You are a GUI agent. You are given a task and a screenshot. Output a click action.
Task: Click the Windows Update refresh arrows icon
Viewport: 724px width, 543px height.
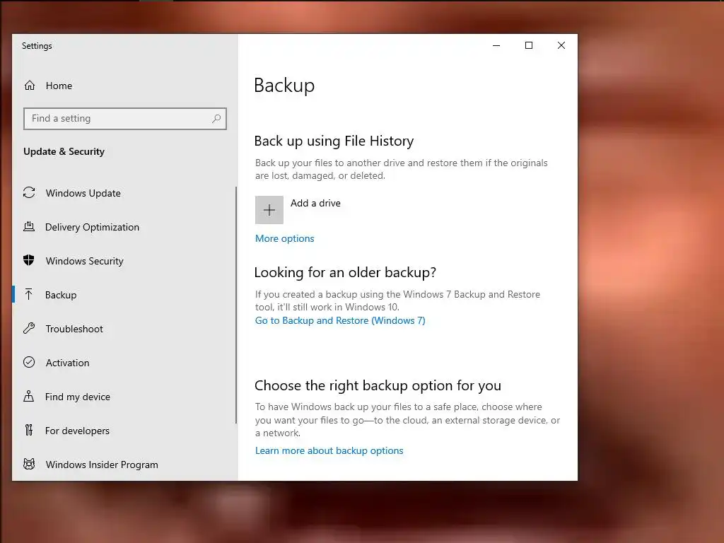point(29,192)
